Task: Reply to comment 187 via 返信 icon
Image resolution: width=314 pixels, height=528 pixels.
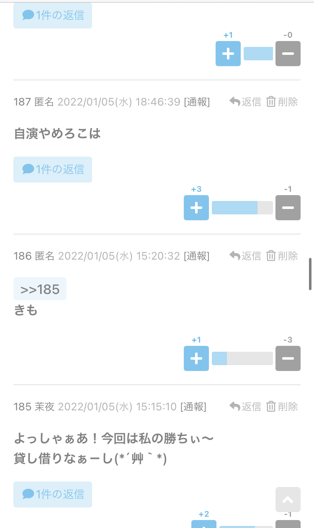Action: click(x=245, y=102)
